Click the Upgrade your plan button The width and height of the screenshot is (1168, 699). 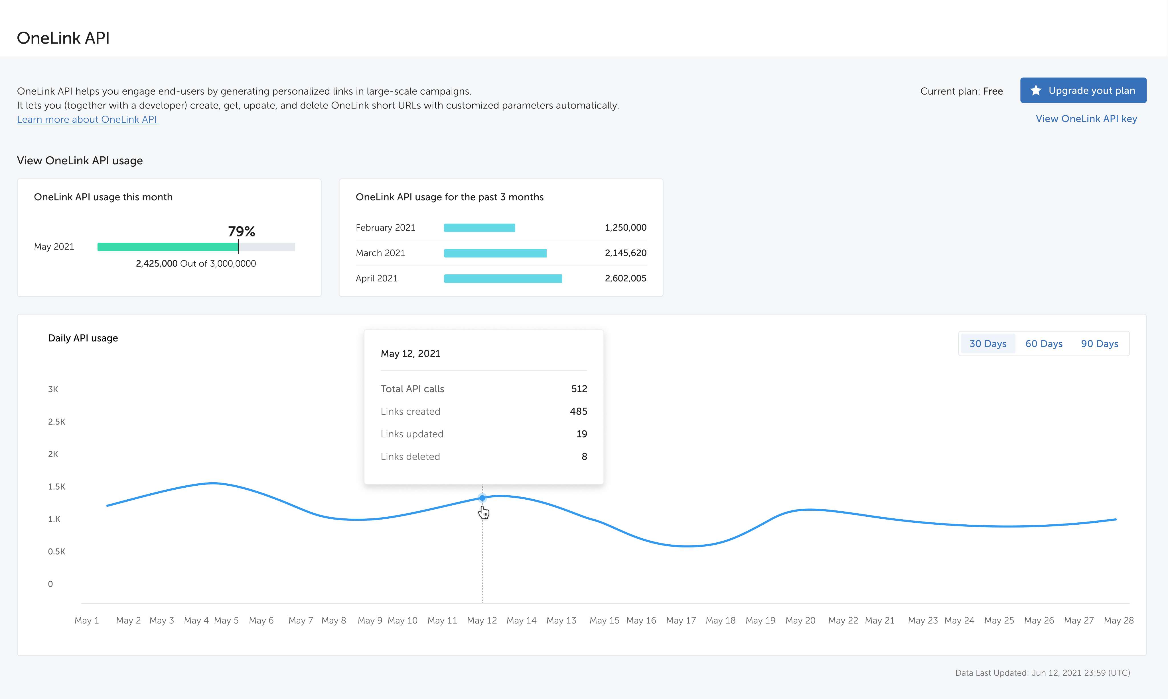point(1083,90)
